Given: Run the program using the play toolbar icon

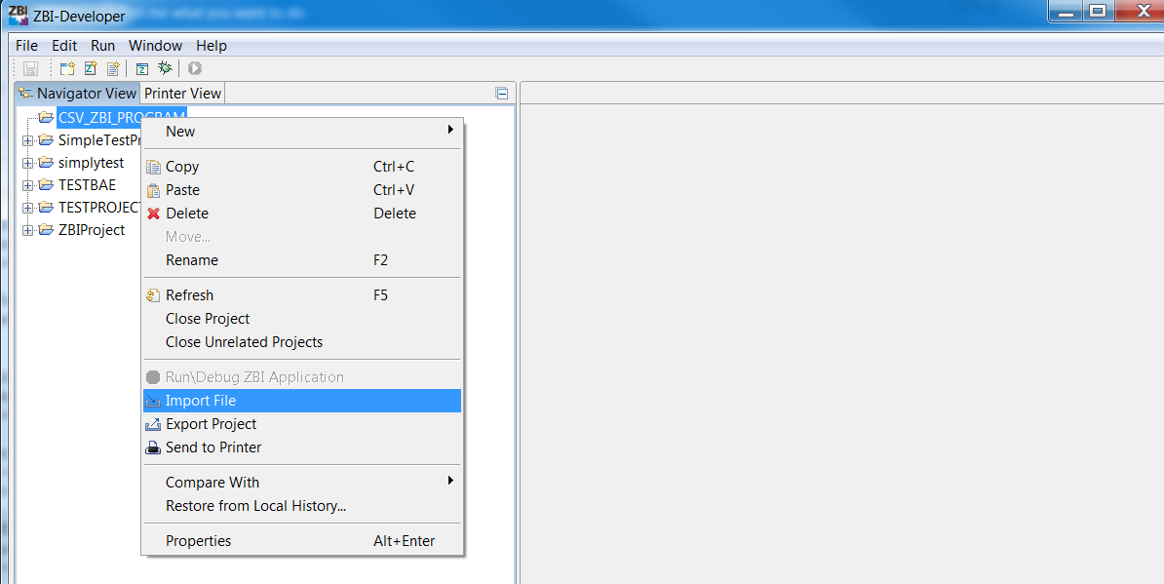Looking at the screenshot, I should pyautogui.click(x=194, y=68).
